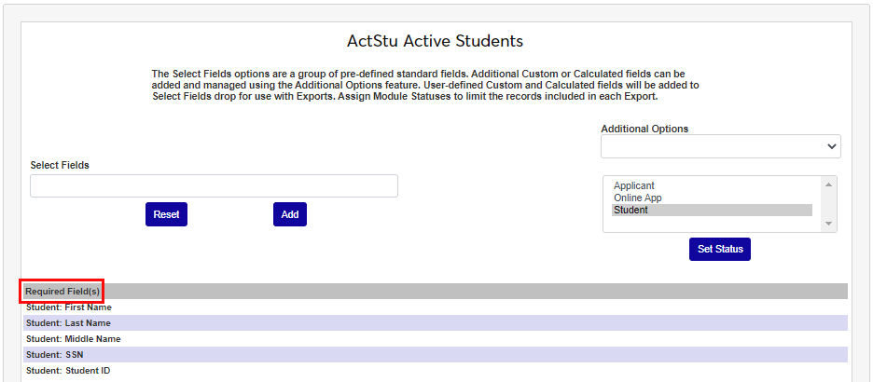Click into the Select Fields input box
The width and height of the screenshot is (873, 382).
pyautogui.click(x=214, y=185)
